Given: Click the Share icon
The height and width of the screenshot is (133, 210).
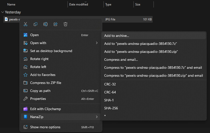Looking at the screenshot, I should point(55,24).
